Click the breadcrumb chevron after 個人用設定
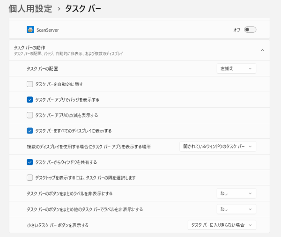 point(59,8)
